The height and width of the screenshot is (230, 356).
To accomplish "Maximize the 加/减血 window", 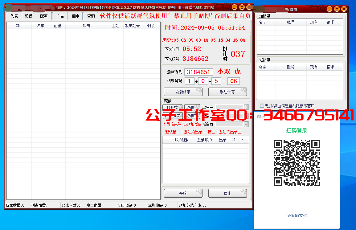I will click(337, 9).
